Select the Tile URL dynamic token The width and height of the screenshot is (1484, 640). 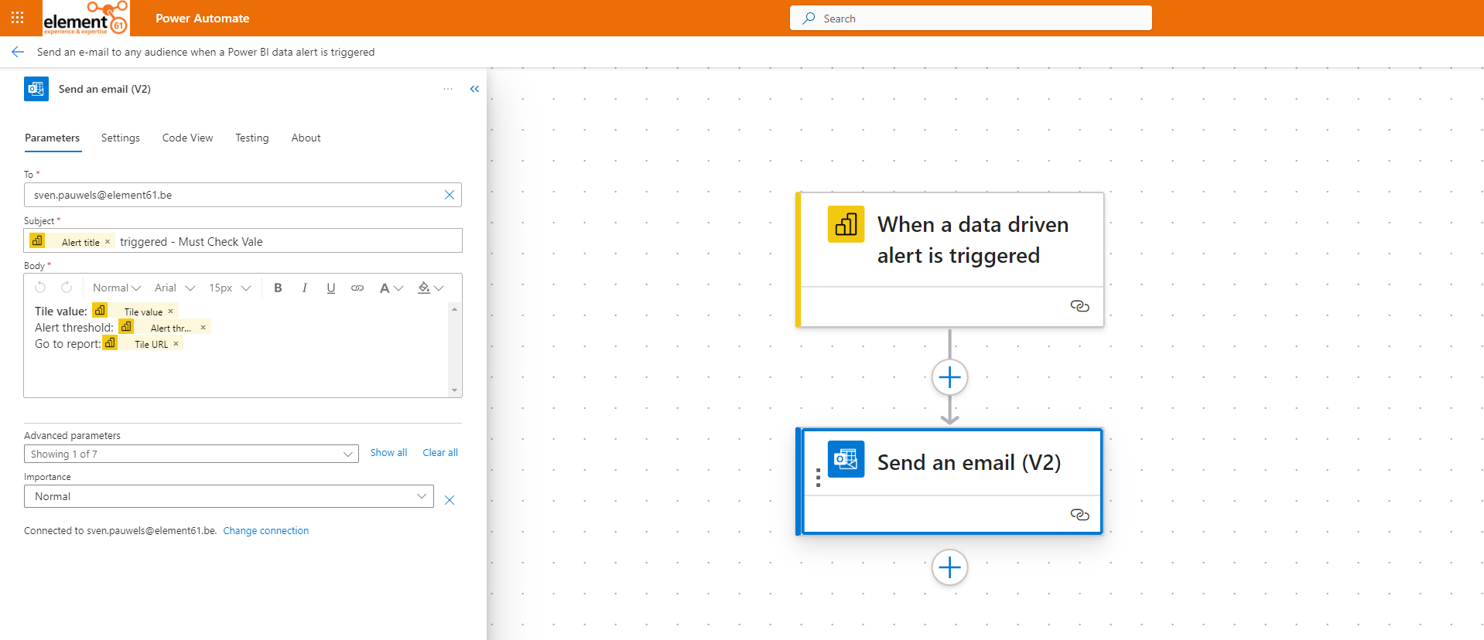click(x=142, y=344)
